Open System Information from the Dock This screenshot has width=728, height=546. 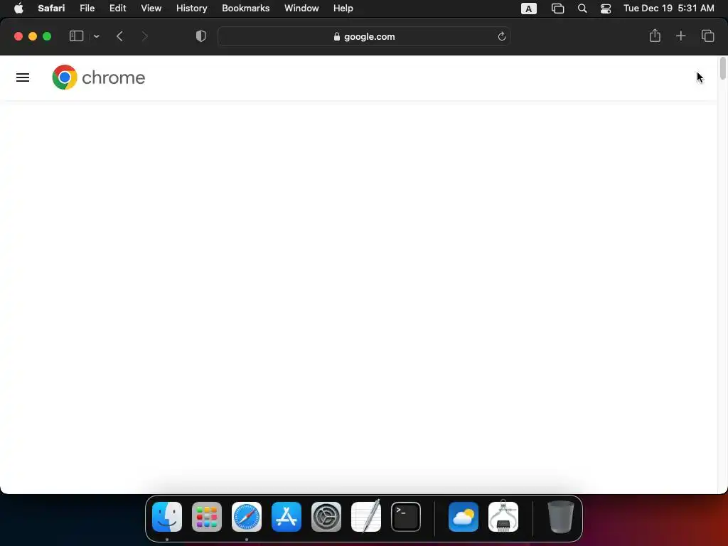click(503, 516)
